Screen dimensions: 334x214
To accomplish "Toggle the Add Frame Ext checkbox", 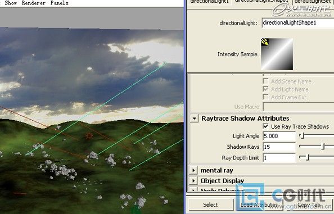I will (x=265, y=97).
